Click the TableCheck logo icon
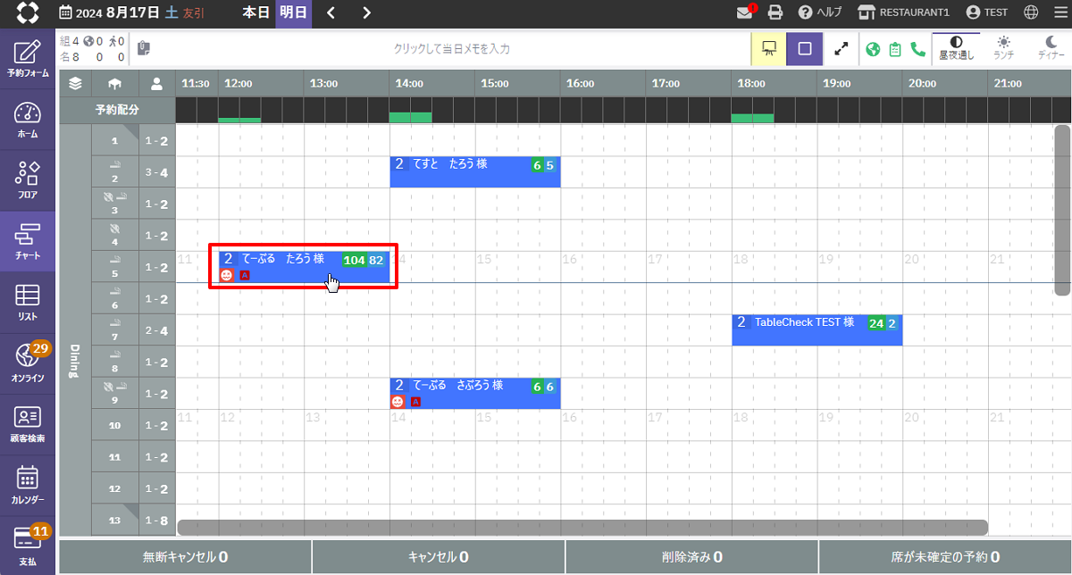1072x575 pixels. [x=28, y=12]
